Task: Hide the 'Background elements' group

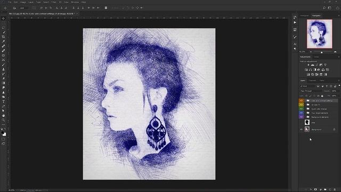Action: point(301,117)
